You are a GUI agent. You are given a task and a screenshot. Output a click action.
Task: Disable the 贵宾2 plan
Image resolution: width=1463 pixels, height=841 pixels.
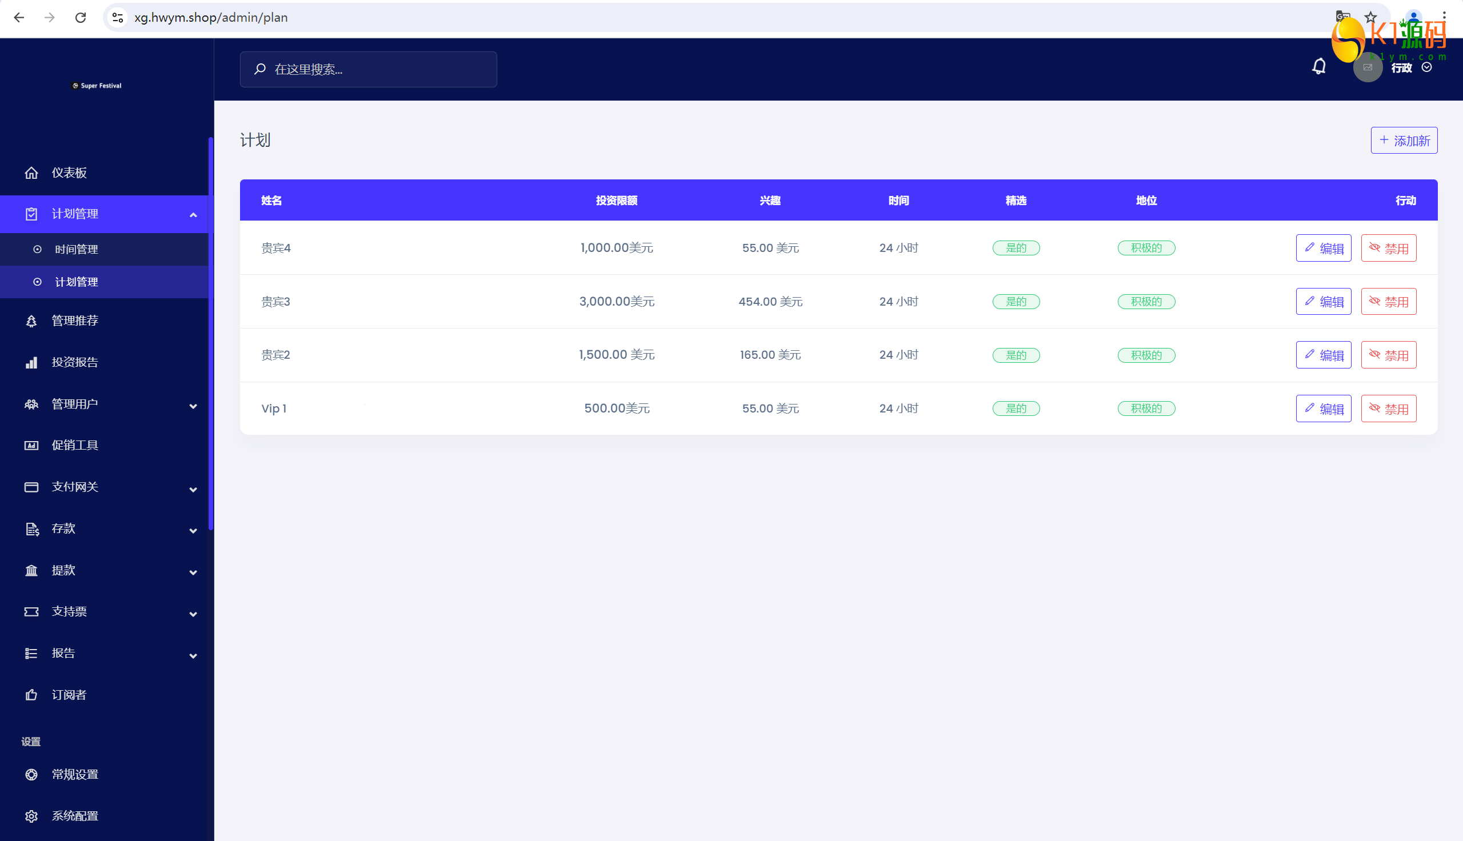1389,355
